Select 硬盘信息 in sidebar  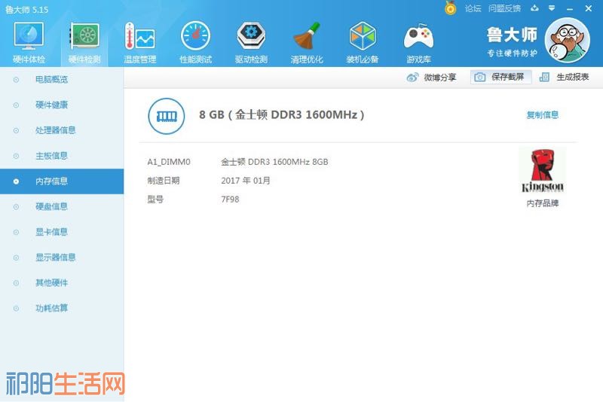coord(62,206)
